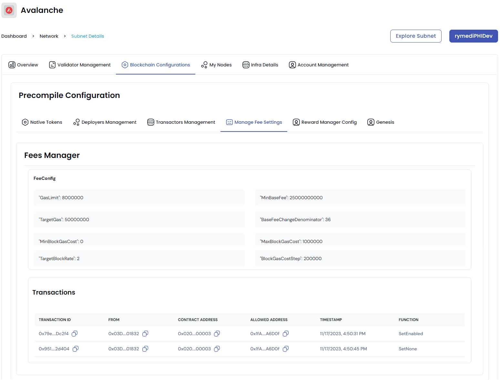Select the TargetGas 50000000 field
500x380 pixels.
pyautogui.click(x=139, y=219)
